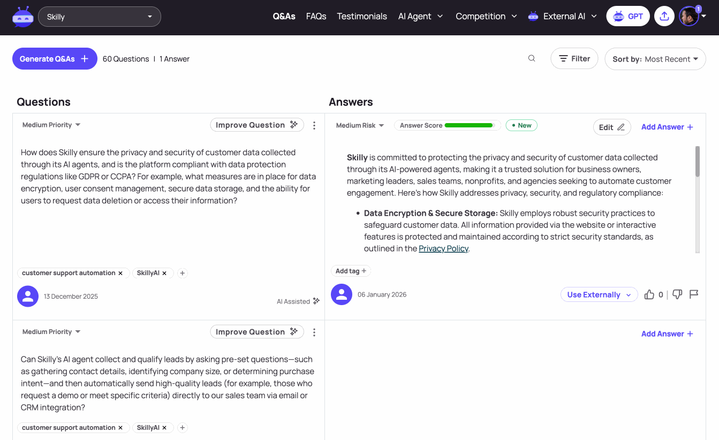Viewport: 719px width, 440px height.
Task: Expand the Medium Risk dropdown
Action: coord(360,125)
